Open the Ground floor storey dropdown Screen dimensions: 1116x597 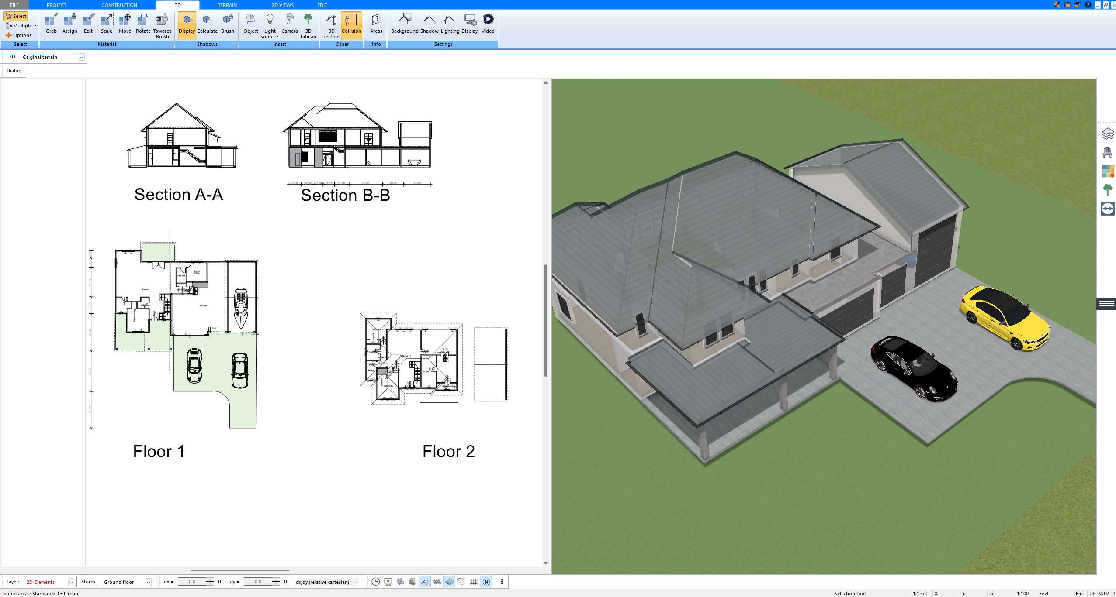[x=148, y=582]
